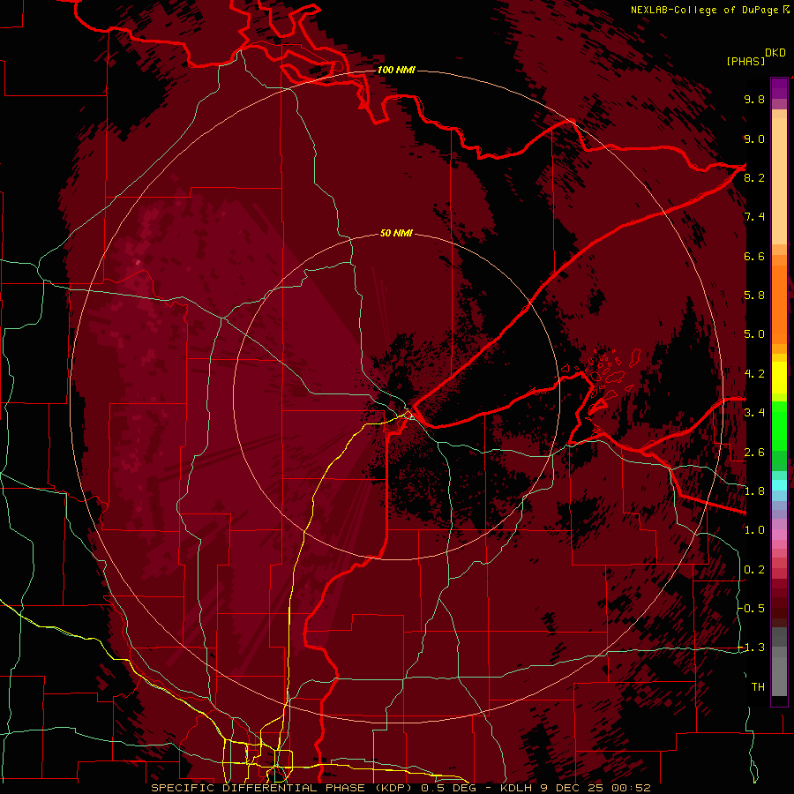The image size is (794, 794).
Task: Click the 2.6 value on color scale
Action: [754, 453]
